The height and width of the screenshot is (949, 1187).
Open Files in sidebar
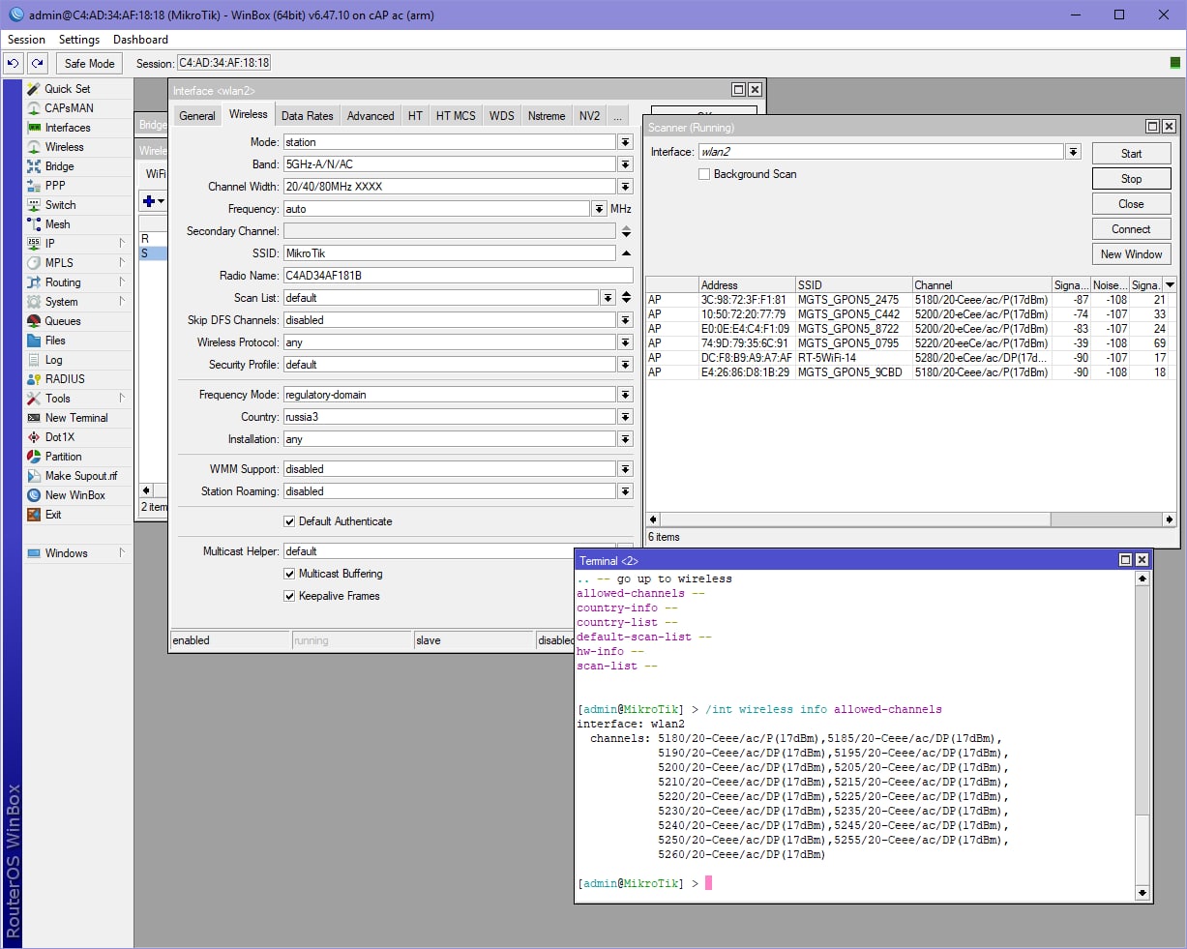click(55, 340)
